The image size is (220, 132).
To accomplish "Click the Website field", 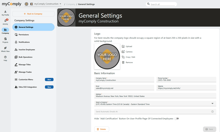I will point(186,87).
